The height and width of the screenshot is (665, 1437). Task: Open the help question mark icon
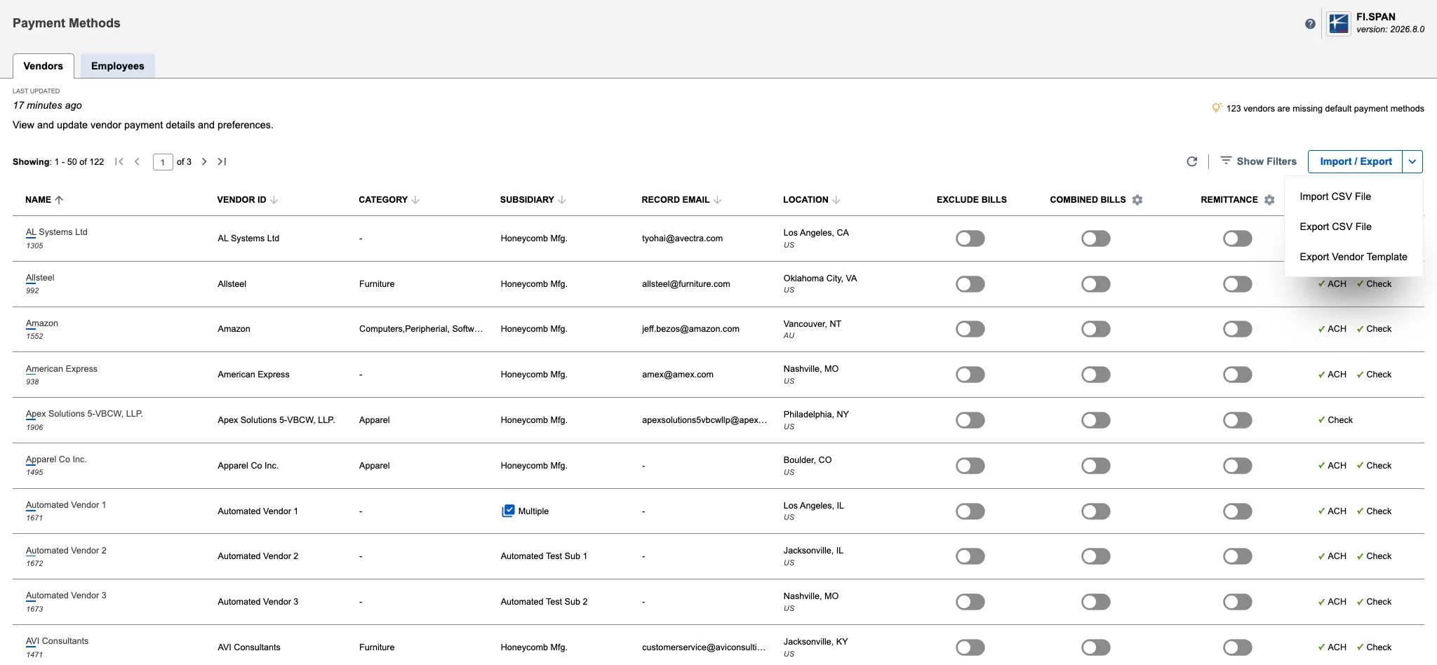click(1310, 24)
